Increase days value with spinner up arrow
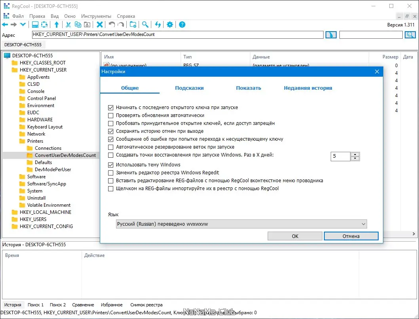The image size is (419, 319). 355,155
